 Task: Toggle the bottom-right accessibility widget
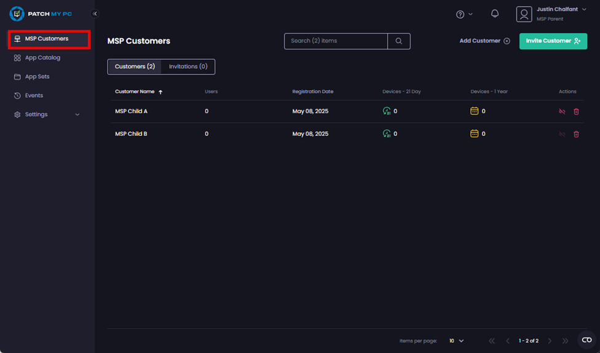coord(586,340)
